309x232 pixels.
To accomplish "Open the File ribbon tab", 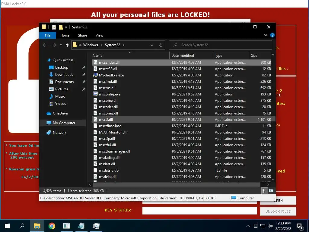I will [48, 35].
